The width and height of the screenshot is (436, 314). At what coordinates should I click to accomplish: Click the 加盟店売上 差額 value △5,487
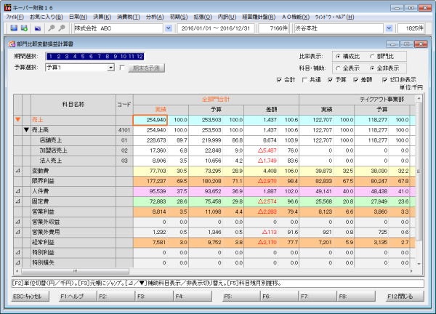pyautogui.click(x=267, y=150)
